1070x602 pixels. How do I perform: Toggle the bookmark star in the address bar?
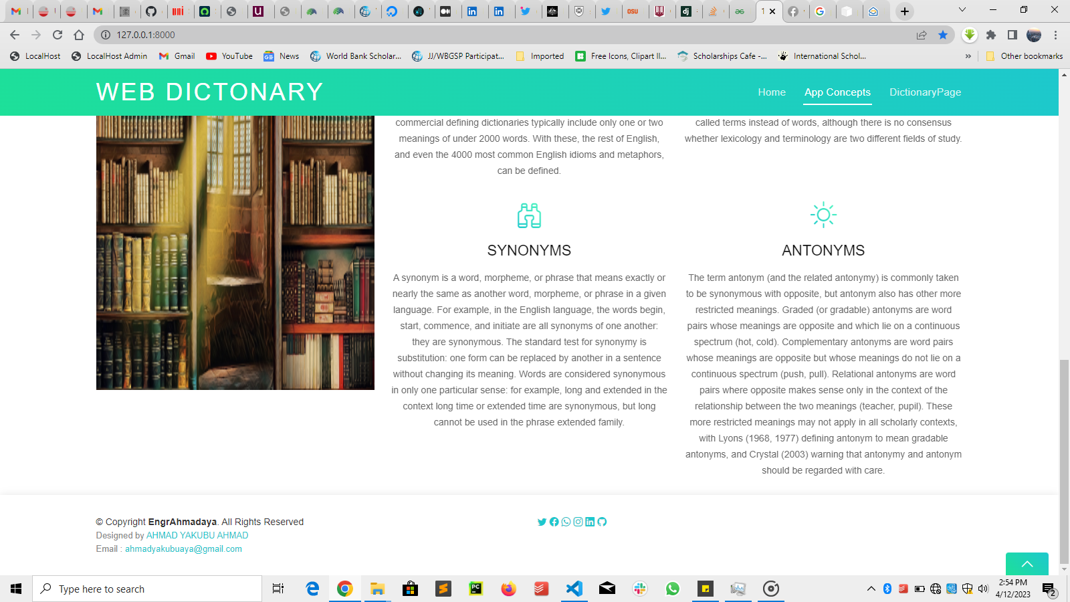pos(944,35)
